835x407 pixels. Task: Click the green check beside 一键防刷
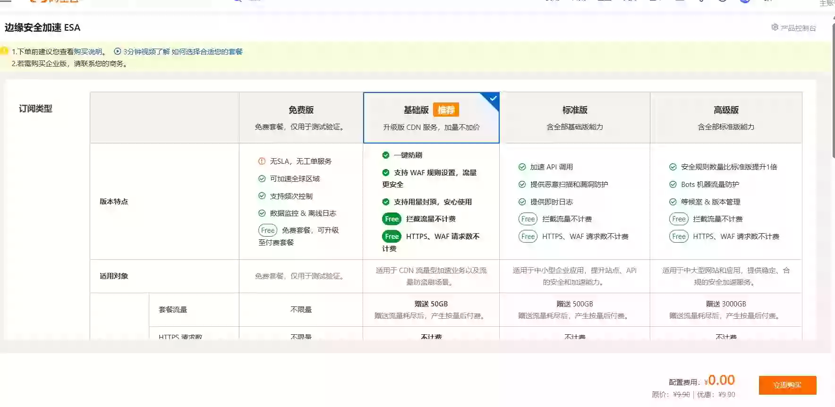tap(386, 155)
